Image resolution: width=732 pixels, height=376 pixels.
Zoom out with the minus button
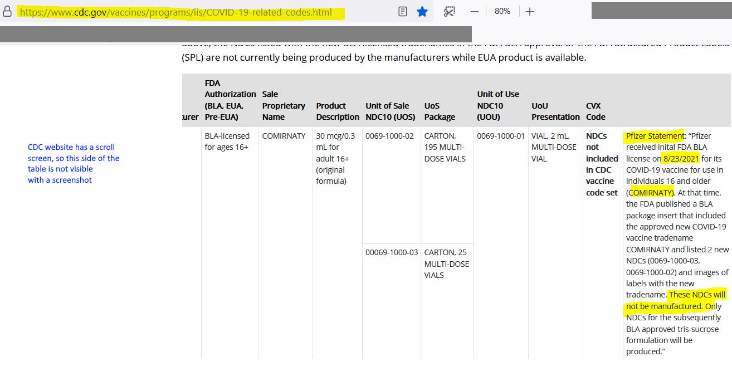pyautogui.click(x=475, y=11)
